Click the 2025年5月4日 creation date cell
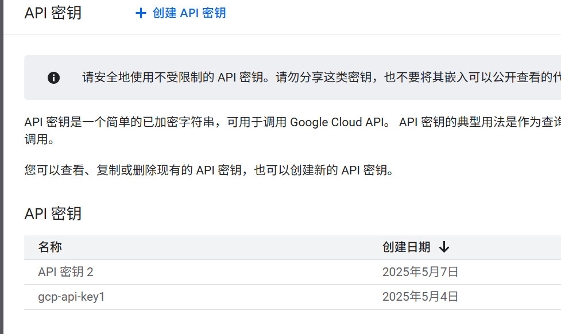Image resolution: width=561 pixels, height=334 pixels. 420,297
